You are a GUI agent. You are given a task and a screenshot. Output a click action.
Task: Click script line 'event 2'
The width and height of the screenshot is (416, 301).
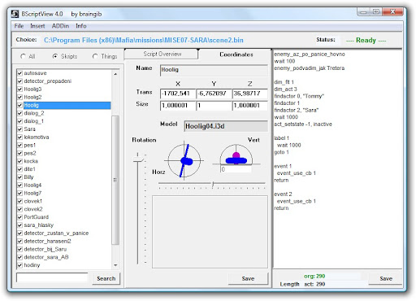click(283, 194)
